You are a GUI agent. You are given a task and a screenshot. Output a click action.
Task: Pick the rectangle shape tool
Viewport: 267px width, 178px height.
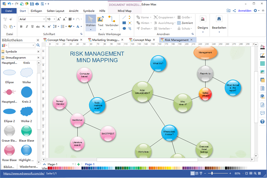[124, 23]
